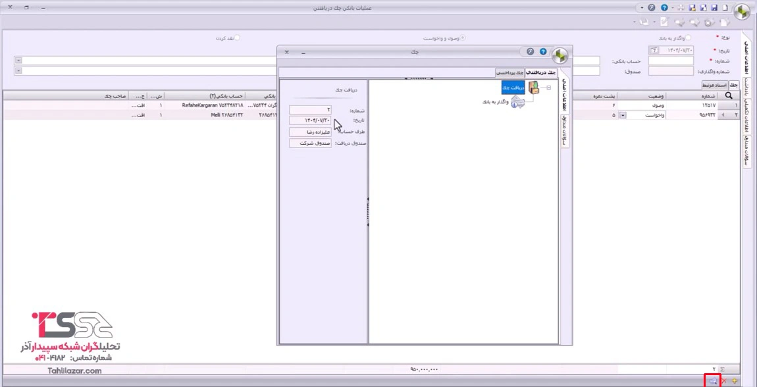The image size is (757, 387).
Task: Click the logo orb in the چك dialog
Action: click(x=560, y=55)
